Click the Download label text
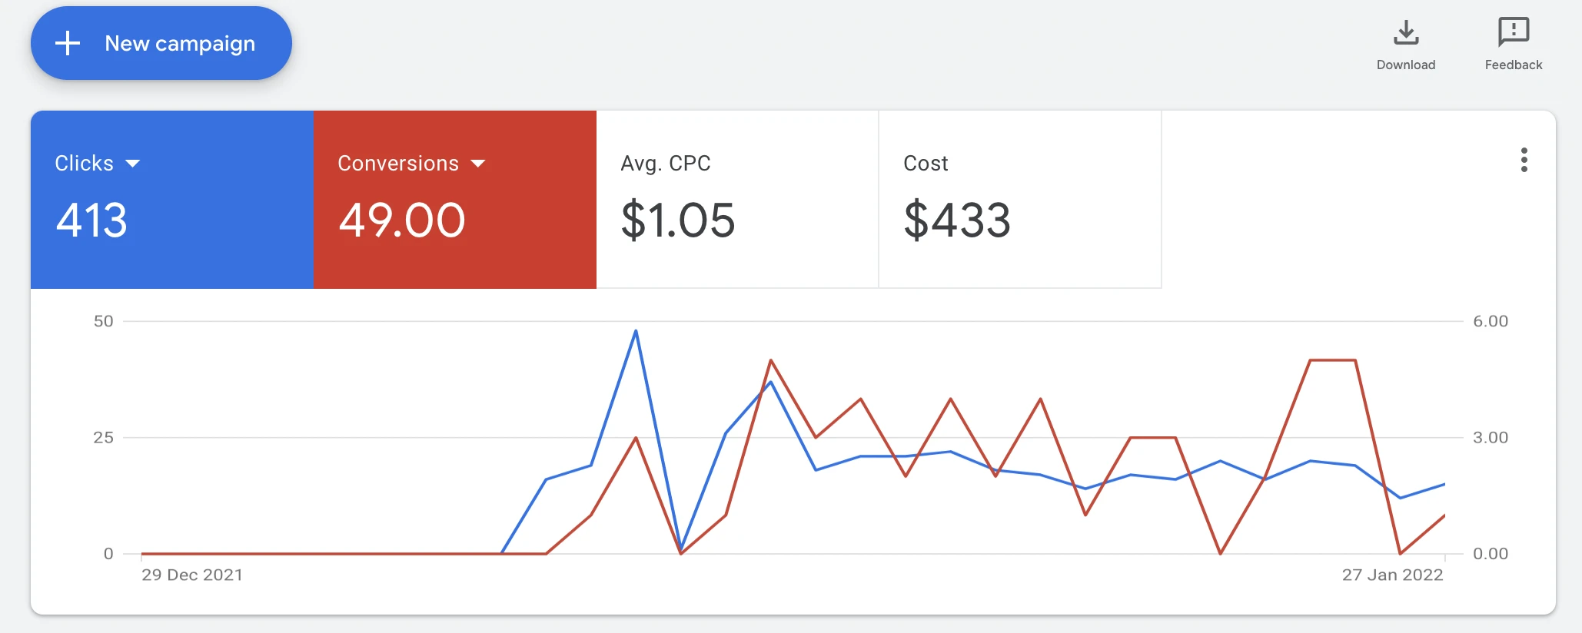 click(1406, 65)
